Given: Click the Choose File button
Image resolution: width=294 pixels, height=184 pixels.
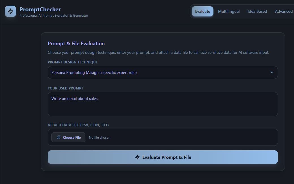Looking at the screenshot, I should click(68, 138).
